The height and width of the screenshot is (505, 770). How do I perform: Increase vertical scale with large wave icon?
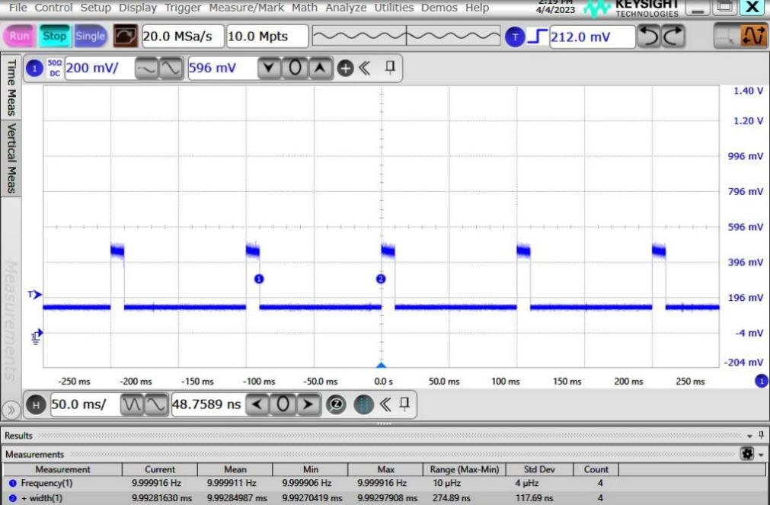pyautogui.click(x=171, y=69)
